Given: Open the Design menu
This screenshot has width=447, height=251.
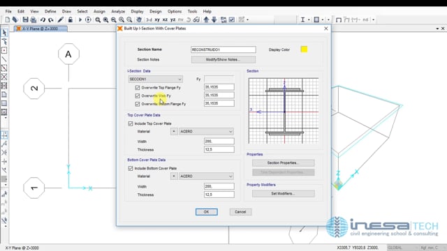Looking at the screenshot, I should (x=155, y=11).
